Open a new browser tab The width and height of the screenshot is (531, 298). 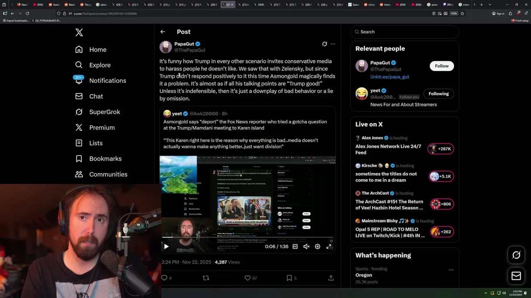point(481,5)
